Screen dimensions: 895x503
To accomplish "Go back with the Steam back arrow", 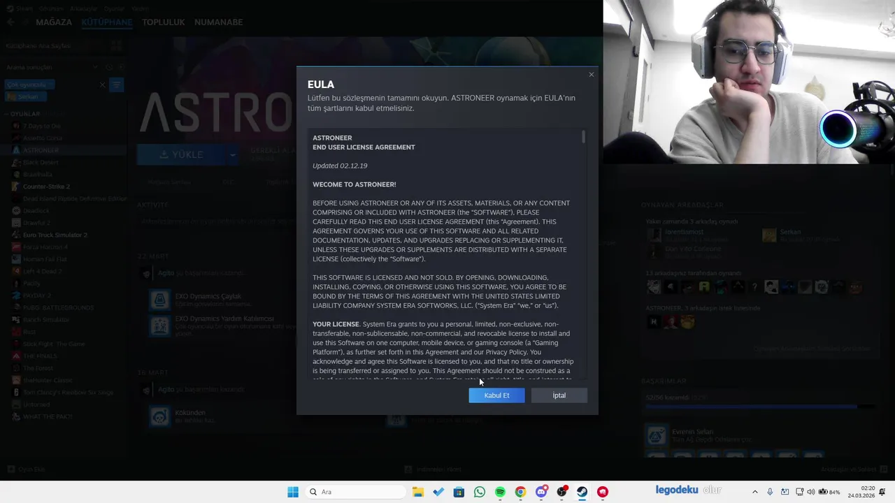I will [10, 22].
